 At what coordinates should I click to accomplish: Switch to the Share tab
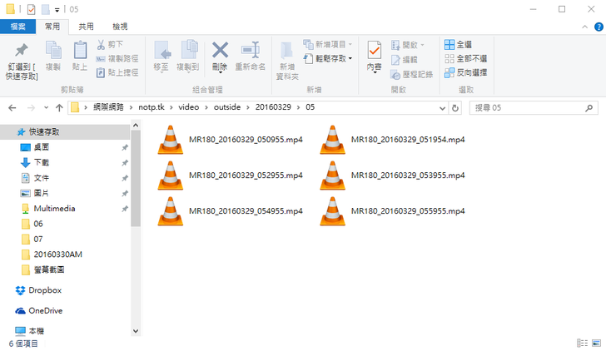(86, 27)
